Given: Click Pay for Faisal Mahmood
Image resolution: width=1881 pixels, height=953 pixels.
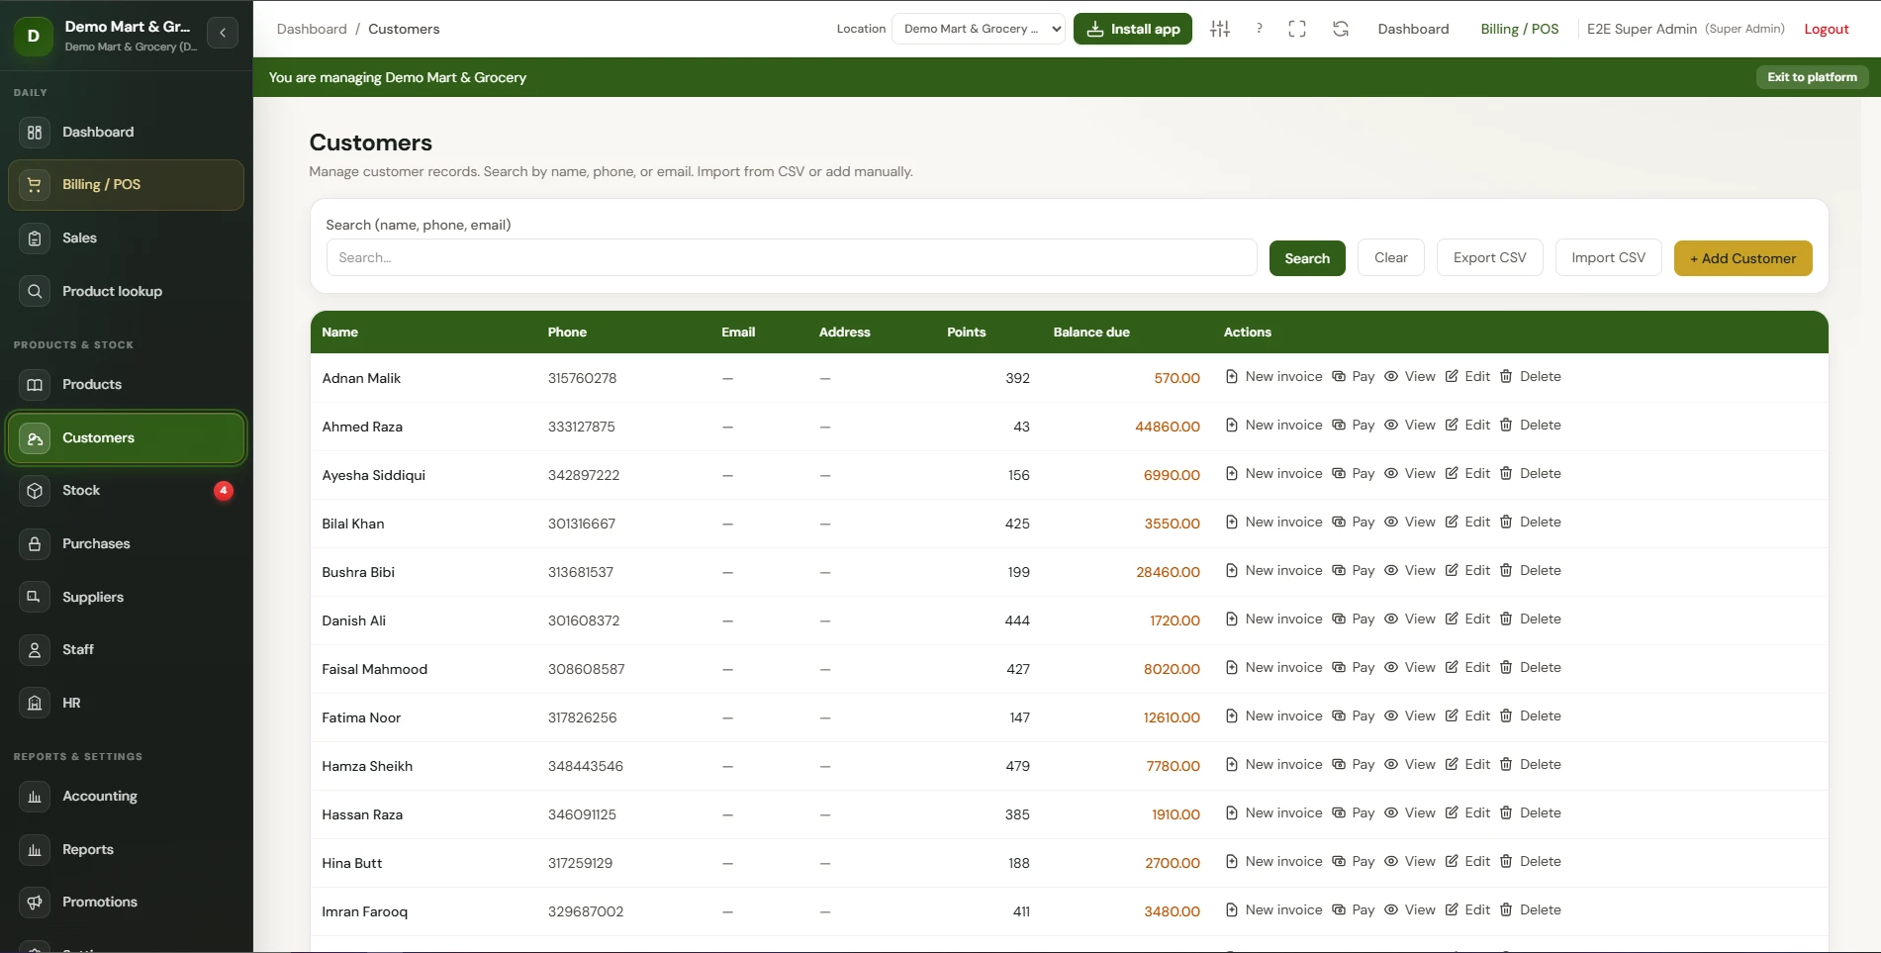Looking at the screenshot, I should pyautogui.click(x=1353, y=667).
